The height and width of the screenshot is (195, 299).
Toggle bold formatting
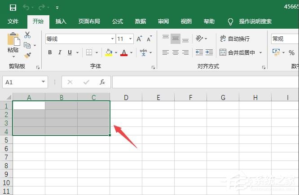pyautogui.click(x=50, y=52)
